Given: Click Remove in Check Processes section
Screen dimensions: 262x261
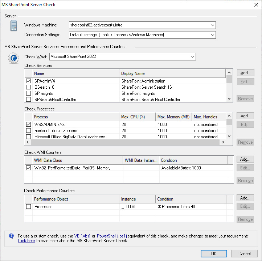Looking at the screenshot, I should (245, 142).
